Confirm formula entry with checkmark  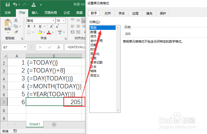coord(50,47)
